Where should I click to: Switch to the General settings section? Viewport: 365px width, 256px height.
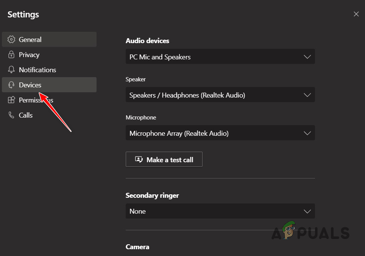(30, 39)
